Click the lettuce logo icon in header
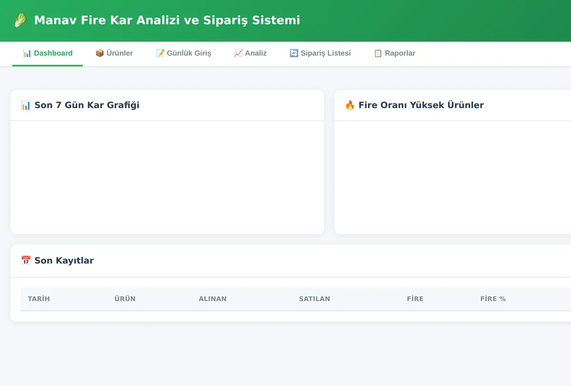The image size is (571, 386). pyautogui.click(x=20, y=20)
